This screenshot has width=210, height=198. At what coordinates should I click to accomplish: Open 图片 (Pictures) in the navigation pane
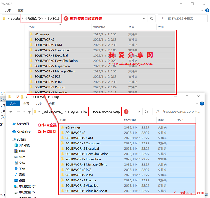pos(20,157)
